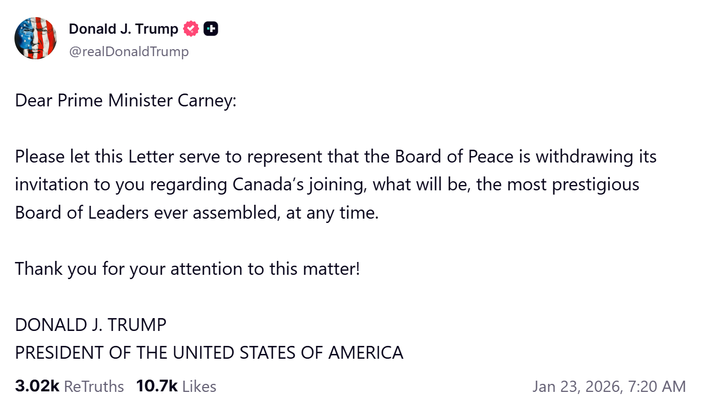Click the plus symbol on the dark badge
The image size is (702, 409).
pos(211,28)
